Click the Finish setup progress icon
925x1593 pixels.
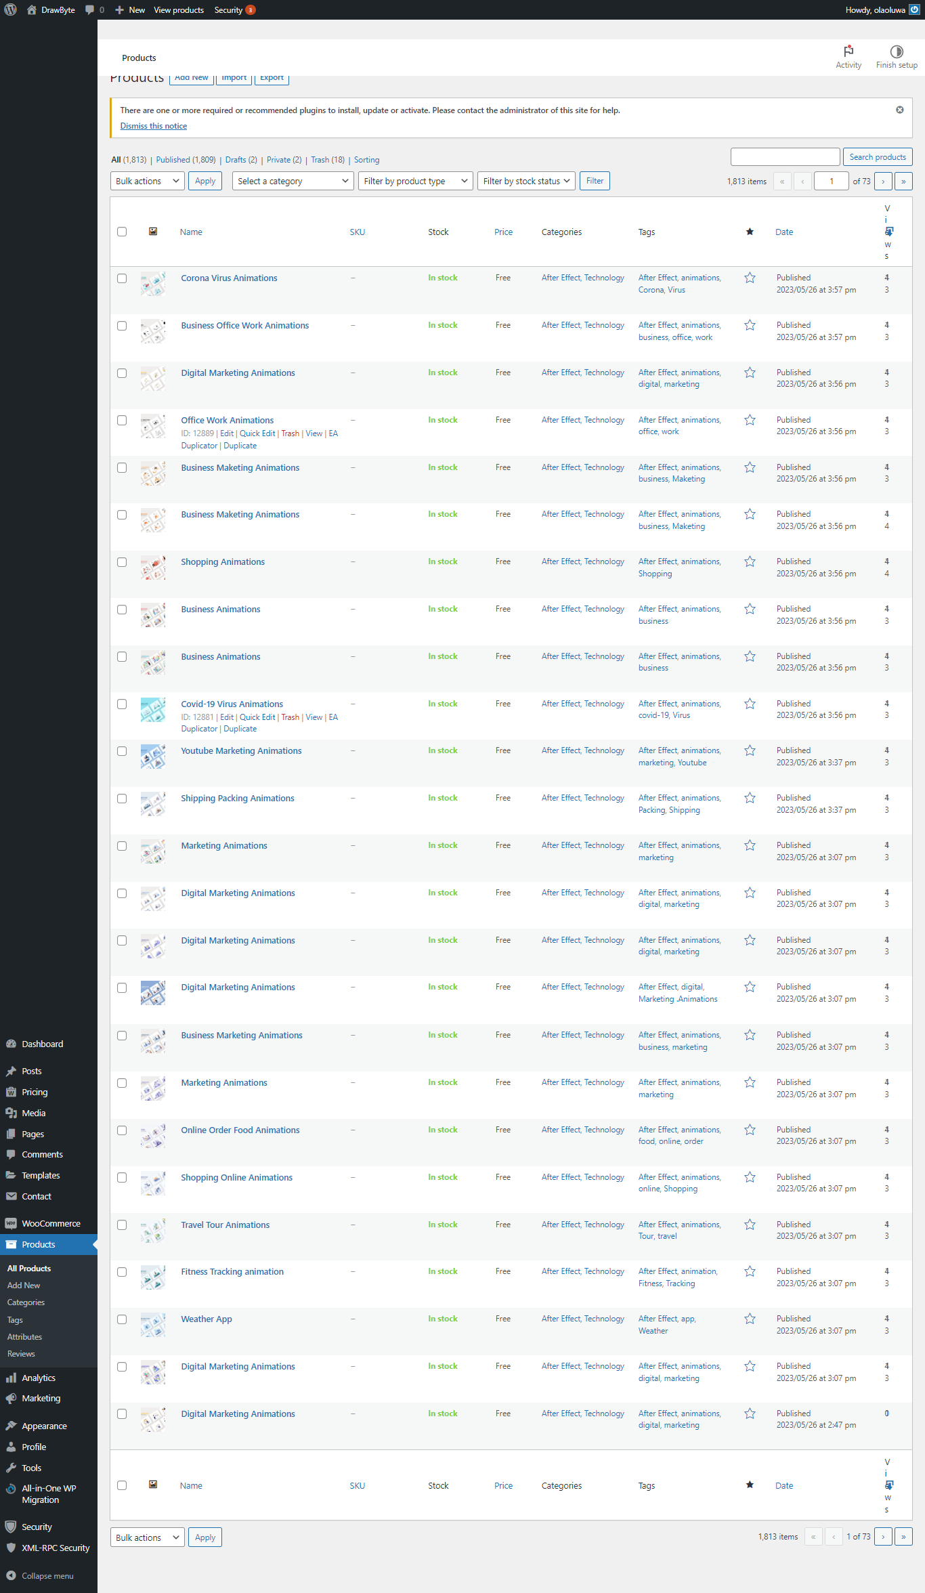point(896,52)
